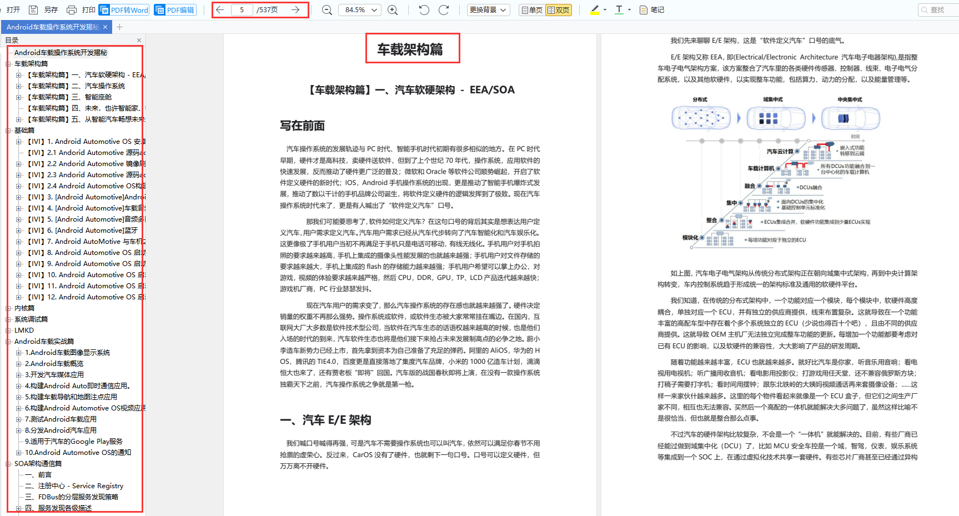Select the text underline tool
The image size is (959, 516).
[619, 10]
